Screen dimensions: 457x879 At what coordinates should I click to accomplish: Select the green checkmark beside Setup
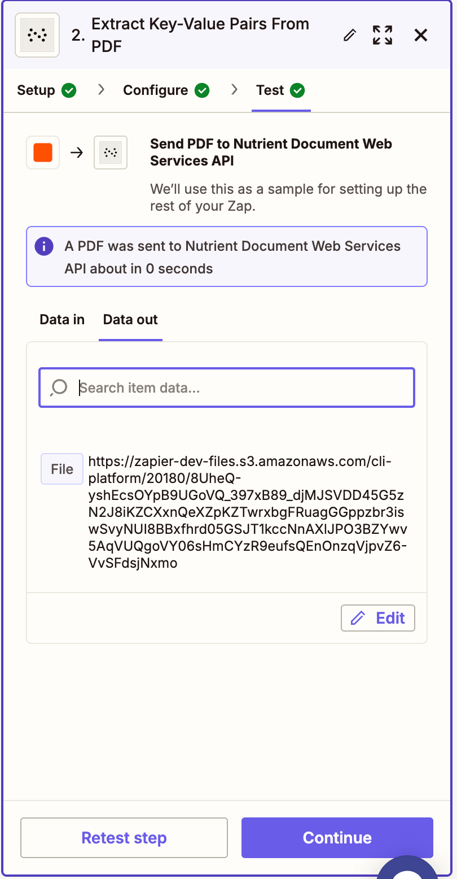(x=69, y=90)
